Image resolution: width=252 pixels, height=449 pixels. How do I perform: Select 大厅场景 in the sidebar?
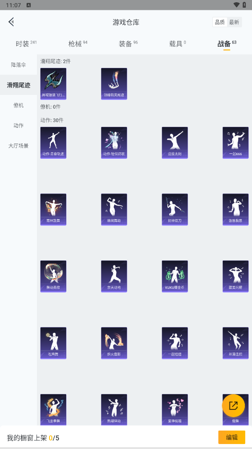point(18,146)
